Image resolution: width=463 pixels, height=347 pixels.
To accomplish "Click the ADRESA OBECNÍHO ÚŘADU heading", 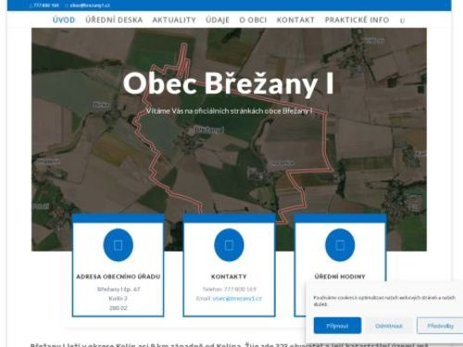I will click(119, 277).
